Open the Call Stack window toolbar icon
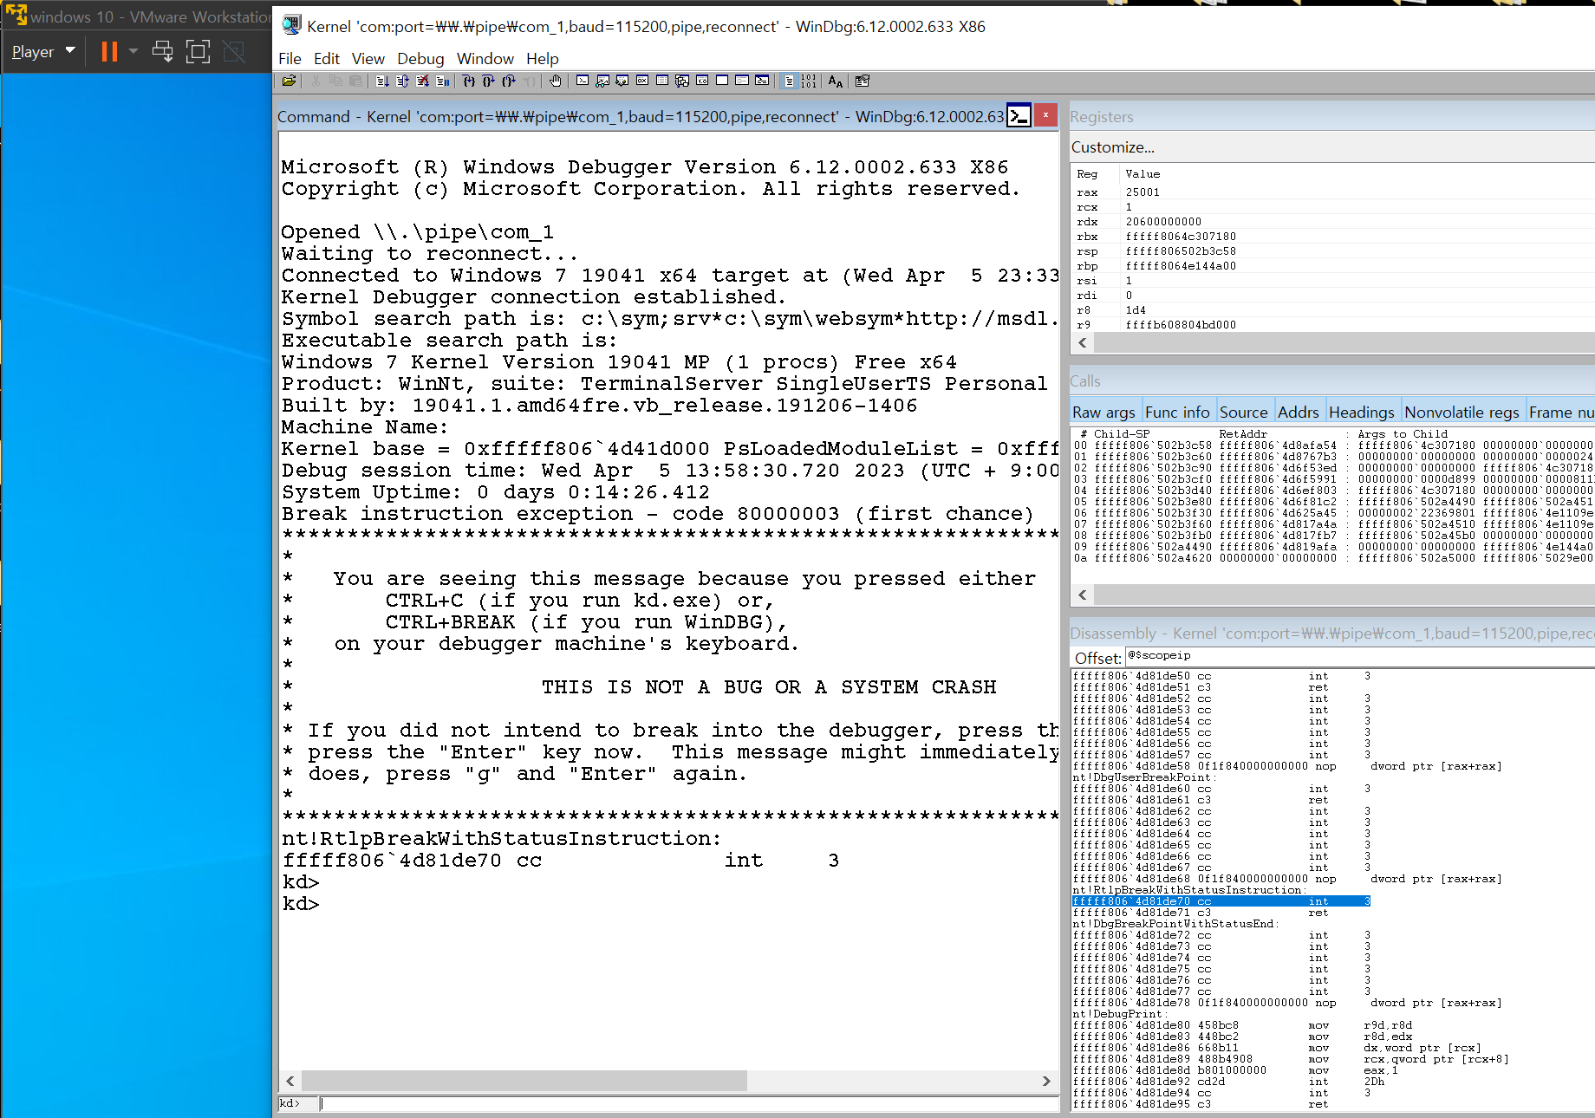 [682, 81]
